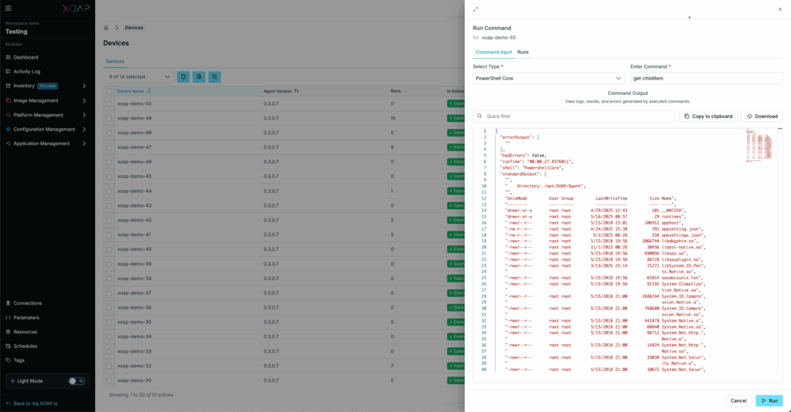Open Connections in the sidebar
Image resolution: width=791 pixels, height=412 pixels.
point(27,303)
